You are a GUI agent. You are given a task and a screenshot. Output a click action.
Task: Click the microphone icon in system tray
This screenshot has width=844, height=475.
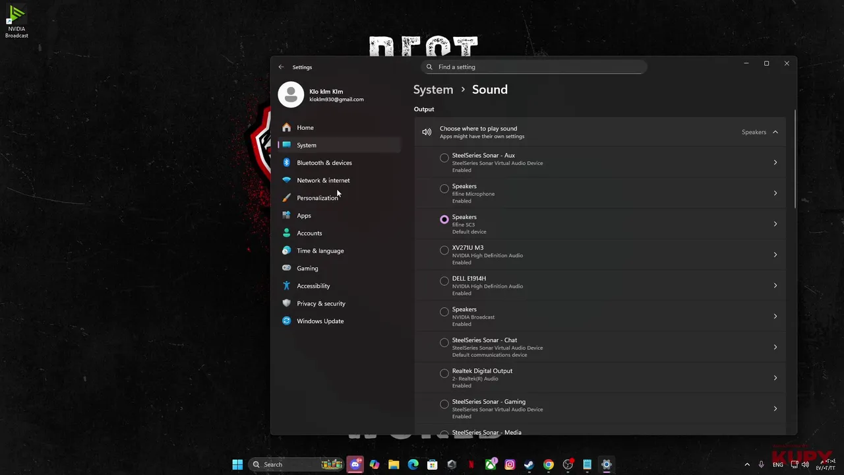tap(762, 464)
